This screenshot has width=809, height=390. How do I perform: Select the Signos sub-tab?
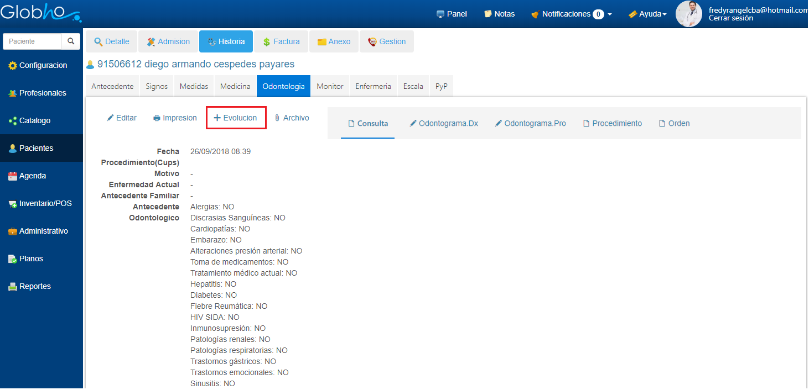click(157, 86)
